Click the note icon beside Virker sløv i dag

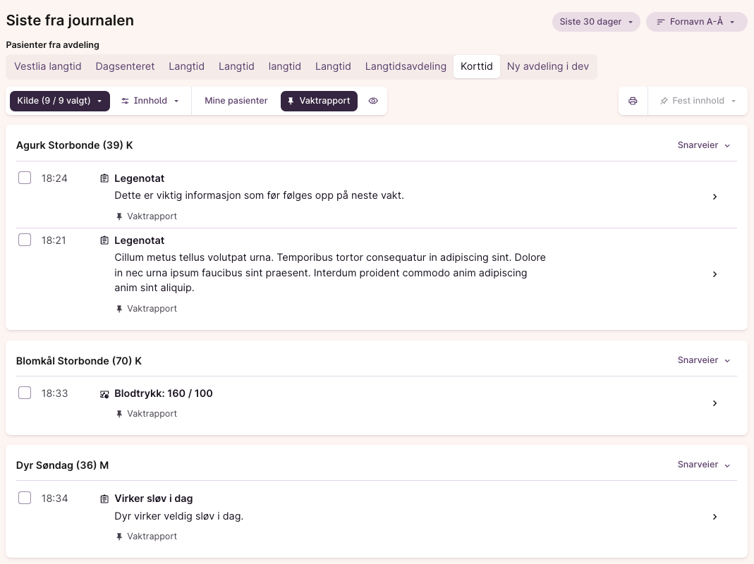pos(104,499)
